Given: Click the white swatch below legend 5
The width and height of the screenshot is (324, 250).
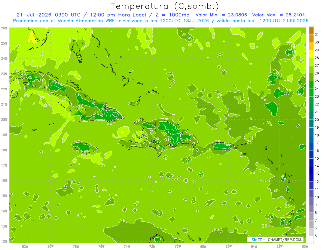Looking at the screenshot, I should 311,239.
